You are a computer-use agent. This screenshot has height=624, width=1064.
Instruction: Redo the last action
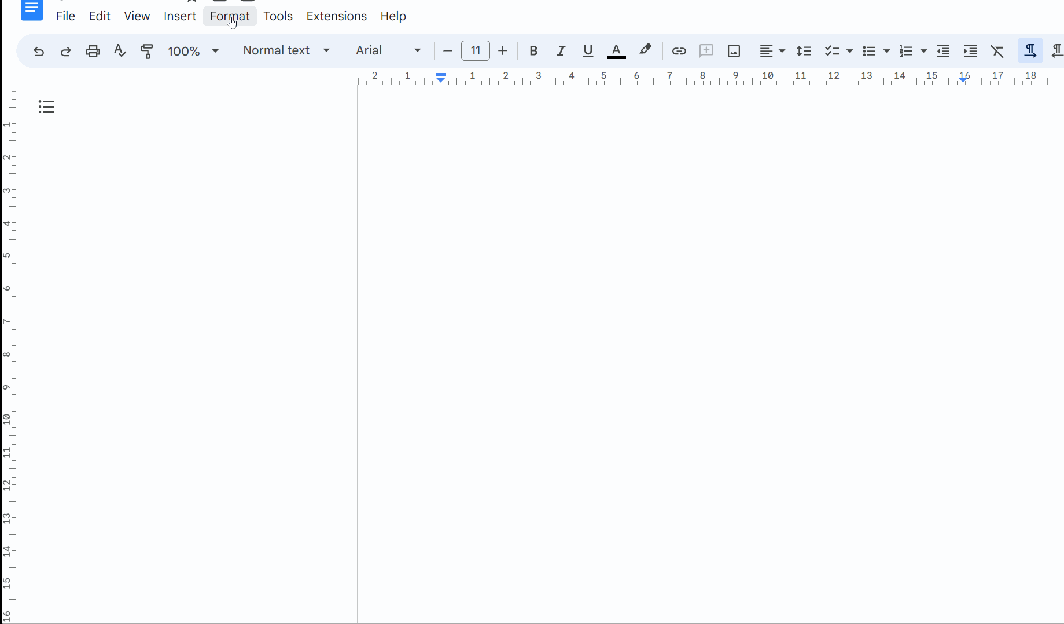65,51
